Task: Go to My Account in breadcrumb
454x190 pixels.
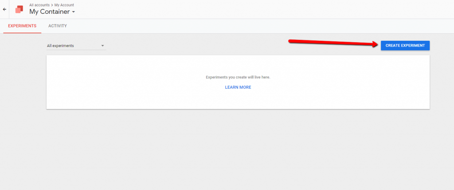Action: [x=64, y=5]
